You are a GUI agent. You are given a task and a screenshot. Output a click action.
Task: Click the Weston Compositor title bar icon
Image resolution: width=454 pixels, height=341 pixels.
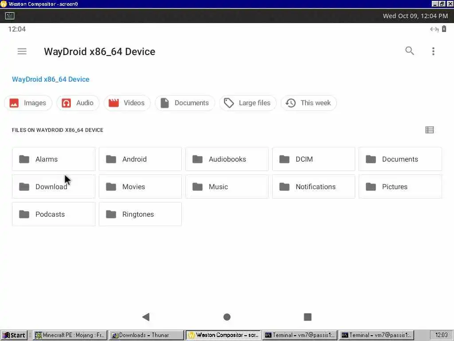point(4,4)
